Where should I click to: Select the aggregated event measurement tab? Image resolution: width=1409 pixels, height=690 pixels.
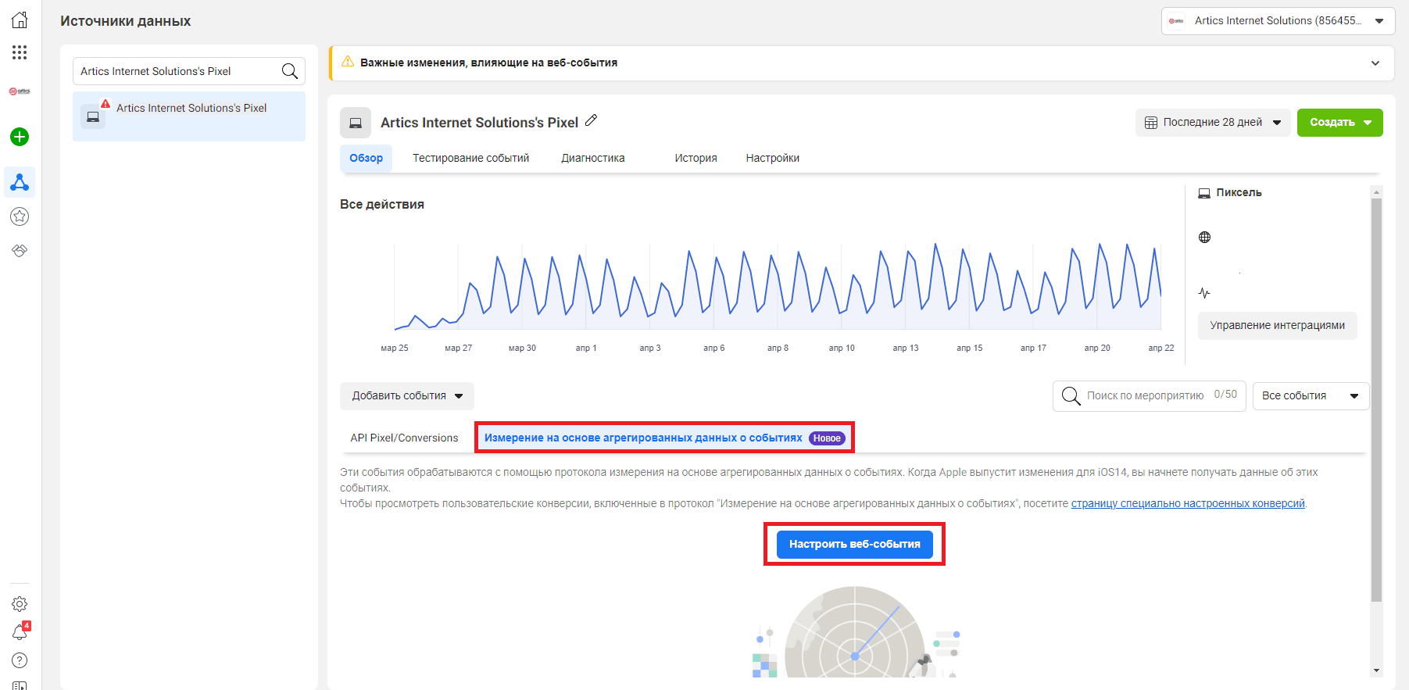[664, 438]
